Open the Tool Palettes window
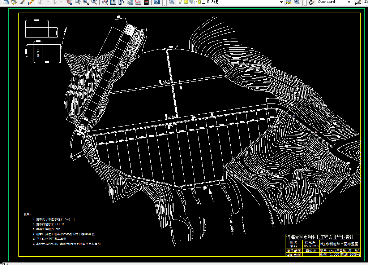The image size is (368, 265). click(x=121, y=2)
